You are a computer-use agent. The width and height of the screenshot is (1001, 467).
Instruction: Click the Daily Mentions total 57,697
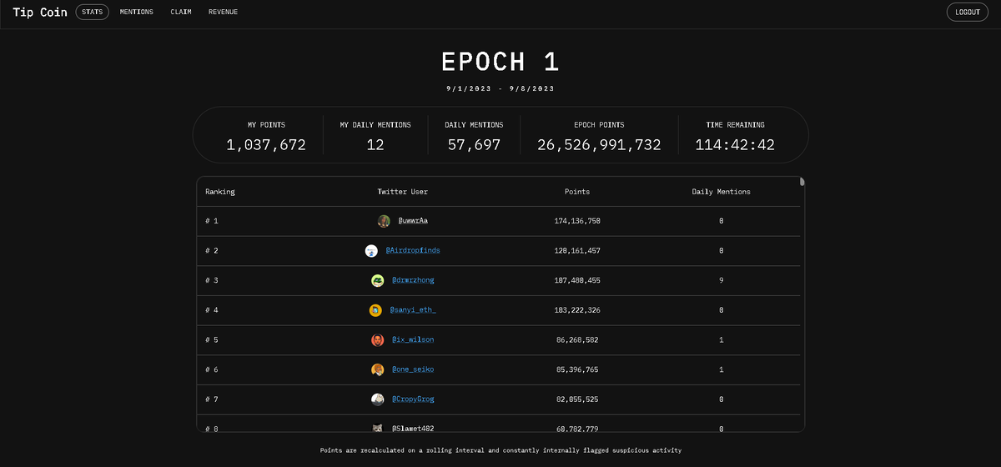[474, 145]
